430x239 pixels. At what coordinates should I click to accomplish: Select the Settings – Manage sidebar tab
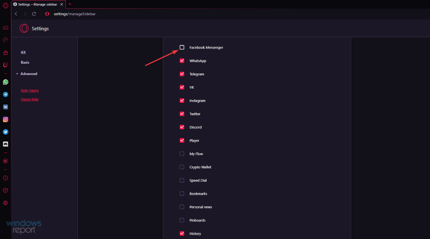(38, 4)
